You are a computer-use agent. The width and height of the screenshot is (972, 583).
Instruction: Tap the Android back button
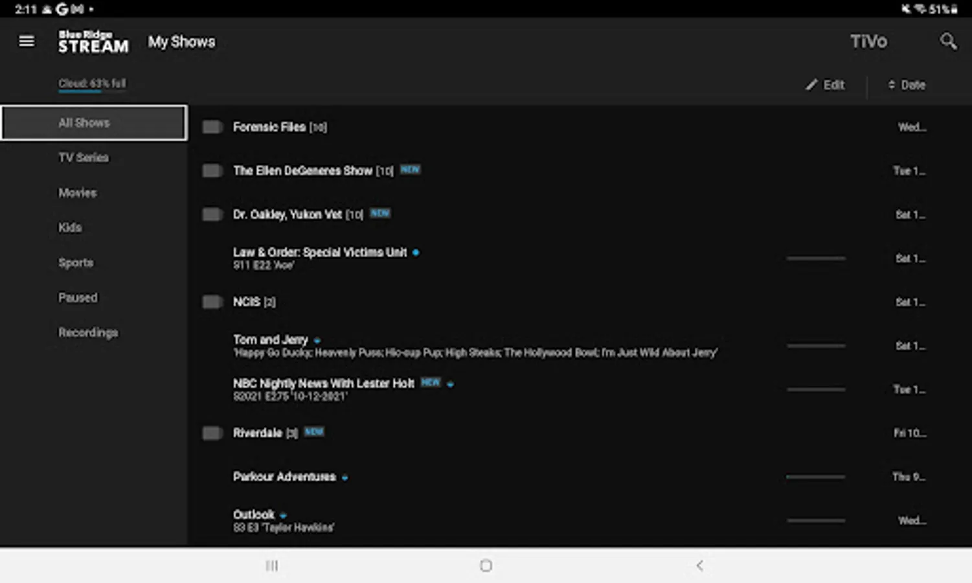coord(699,566)
